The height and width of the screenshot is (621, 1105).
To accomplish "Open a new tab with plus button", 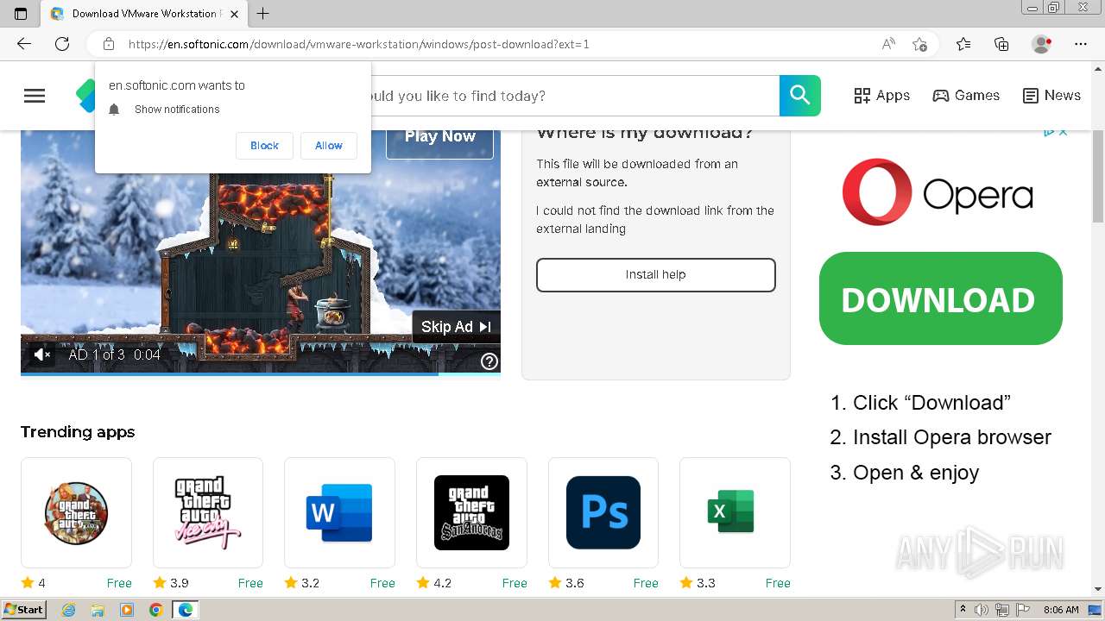I will click(x=263, y=13).
